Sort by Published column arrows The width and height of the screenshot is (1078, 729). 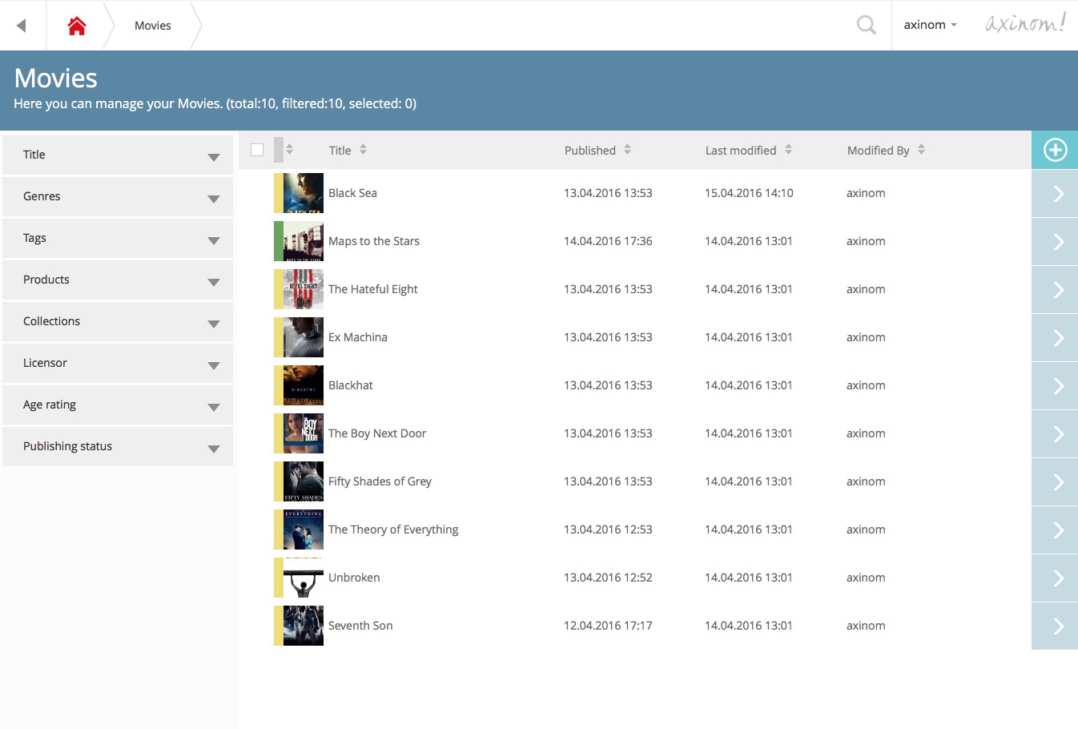pyautogui.click(x=627, y=150)
